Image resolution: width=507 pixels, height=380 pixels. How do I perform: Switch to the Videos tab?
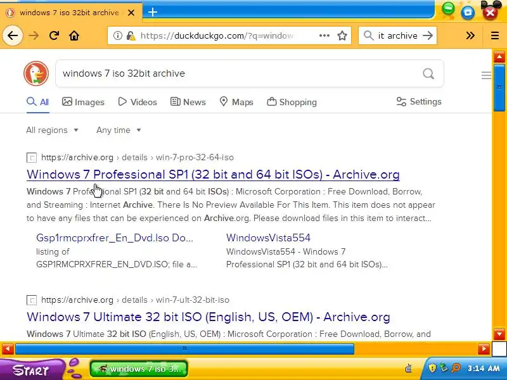pyautogui.click(x=138, y=102)
